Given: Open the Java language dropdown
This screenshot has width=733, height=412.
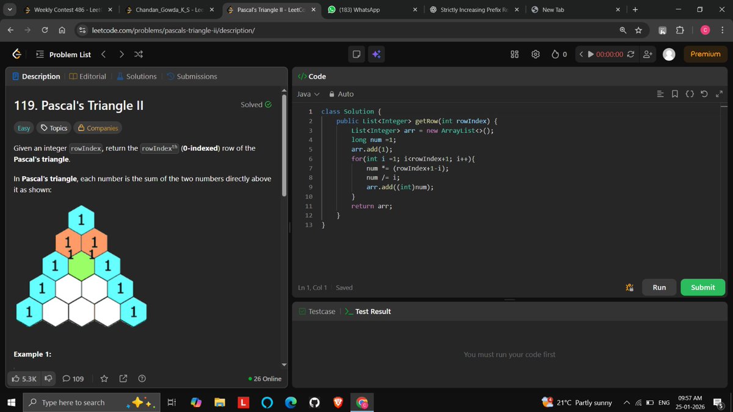Looking at the screenshot, I should [308, 94].
